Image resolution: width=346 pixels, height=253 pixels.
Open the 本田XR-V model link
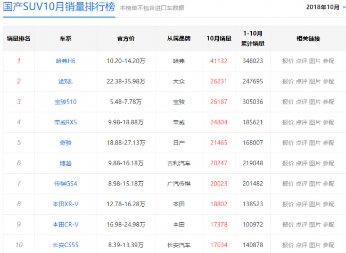coord(65,204)
